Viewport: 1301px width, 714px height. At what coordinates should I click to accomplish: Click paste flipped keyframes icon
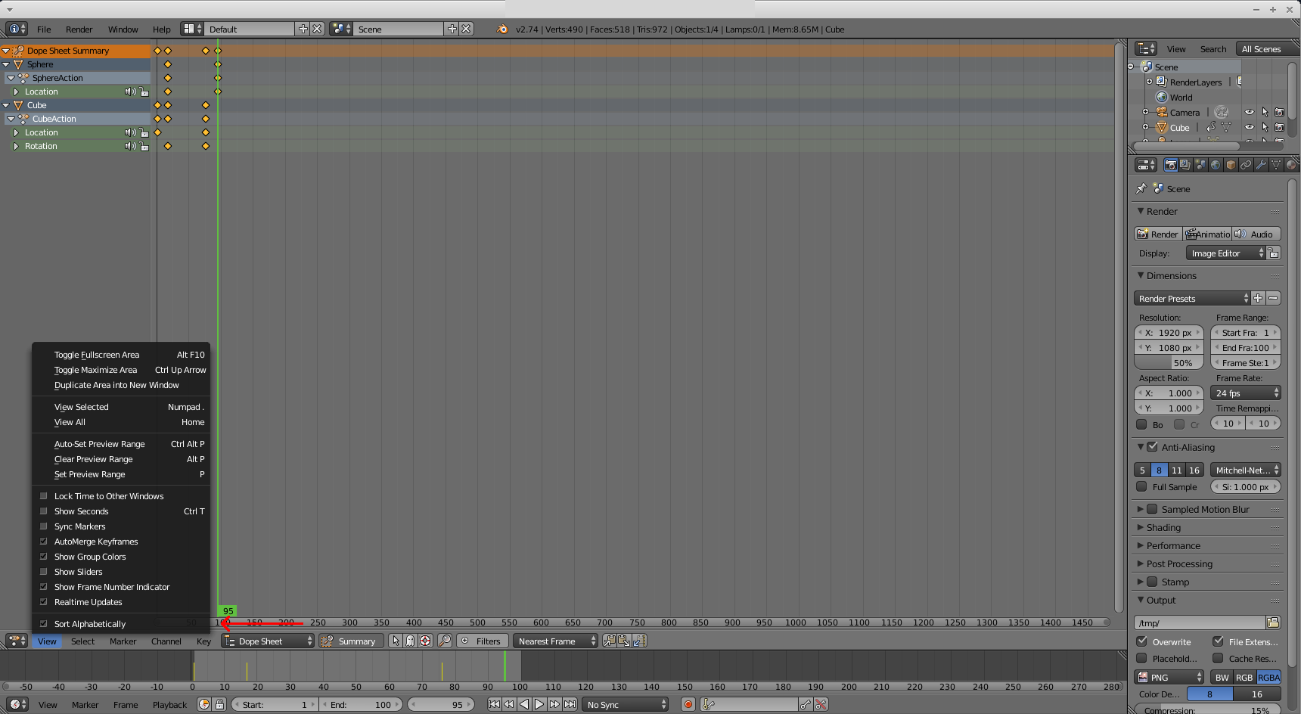(x=639, y=641)
